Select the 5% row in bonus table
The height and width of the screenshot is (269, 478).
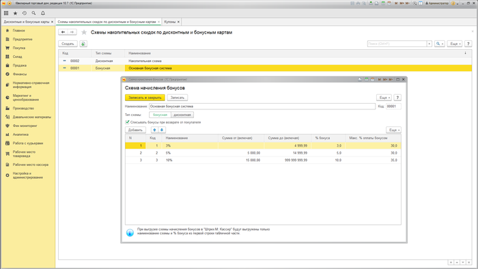(263, 153)
